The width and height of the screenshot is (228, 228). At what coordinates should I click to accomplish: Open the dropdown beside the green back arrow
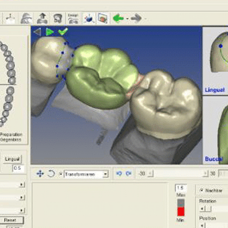tap(127, 19)
